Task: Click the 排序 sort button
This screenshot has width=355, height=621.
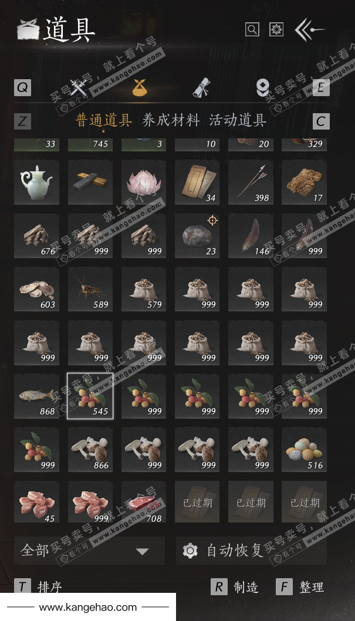Action: pyautogui.click(x=38, y=587)
